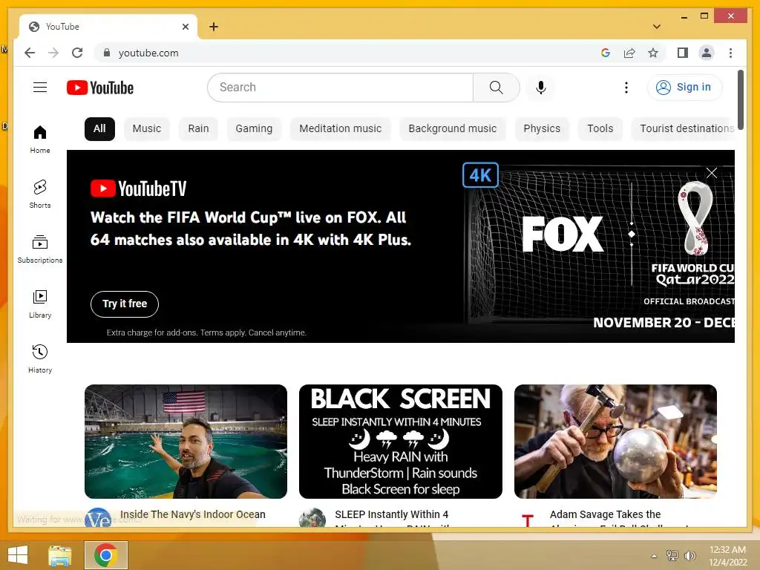Dismiss the YouTube TV banner ad
Viewport: 760px width, 570px height.
711,172
